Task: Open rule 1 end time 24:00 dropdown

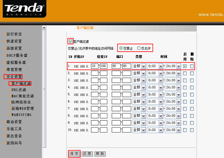Action: pyautogui.click(x=173, y=66)
